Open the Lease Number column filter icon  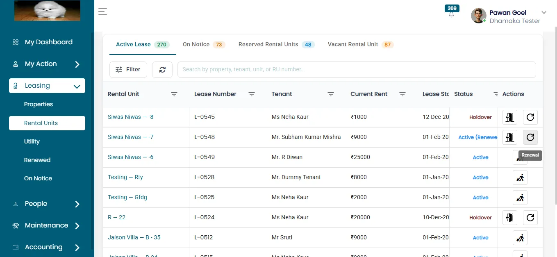point(252,94)
